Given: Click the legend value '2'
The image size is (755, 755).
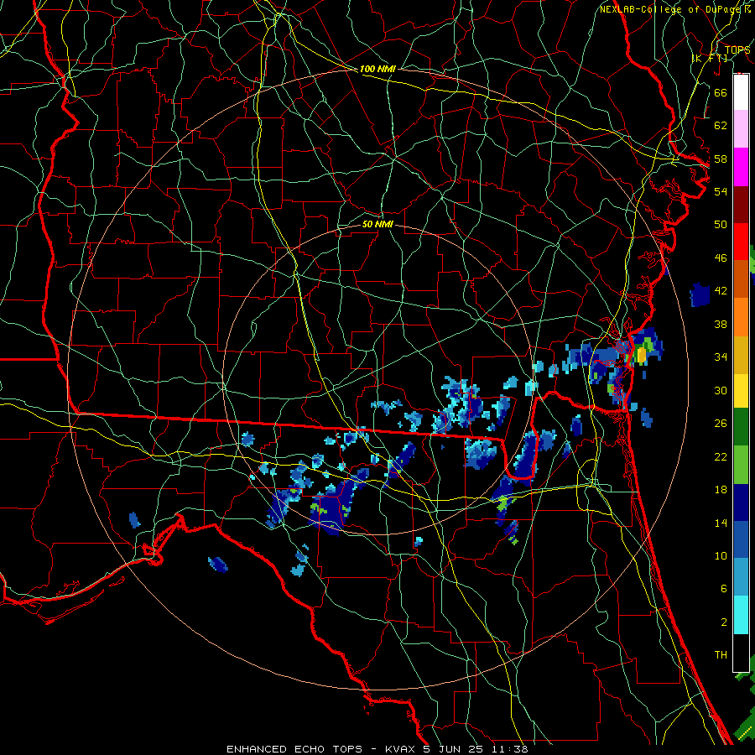Looking at the screenshot, I should click(723, 622).
